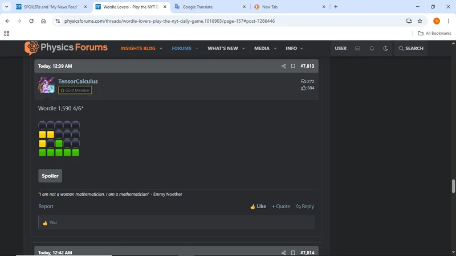Open MEDIA menu item

(262, 48)
